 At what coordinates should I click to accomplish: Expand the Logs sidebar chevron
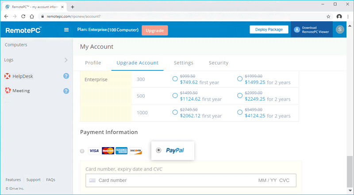tap(66, 60)
